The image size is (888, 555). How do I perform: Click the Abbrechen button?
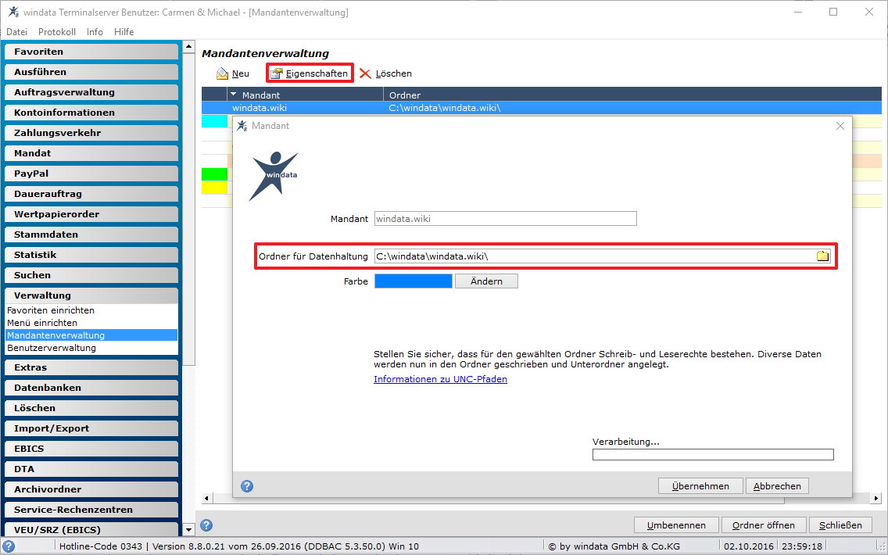(x=777, y=486)
